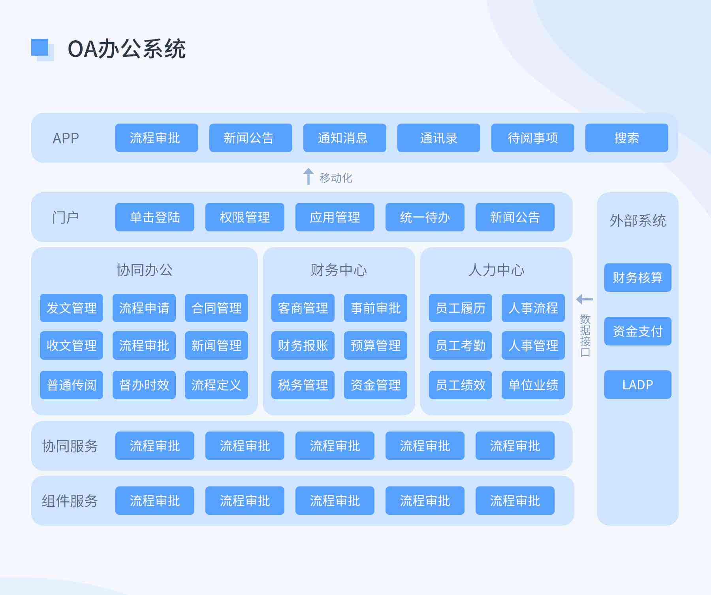The image size is (711, 595).
Task: Click the 协同服务 row label
Action: tap(70, 446)
